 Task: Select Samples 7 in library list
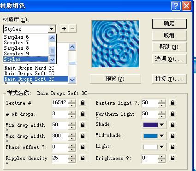point(26,42)
